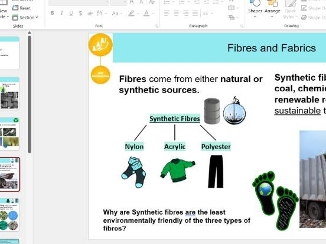Click the 'Why are Synthetic fibres' question text
Viewport: 326px width, 244px height.
point(177,220)
